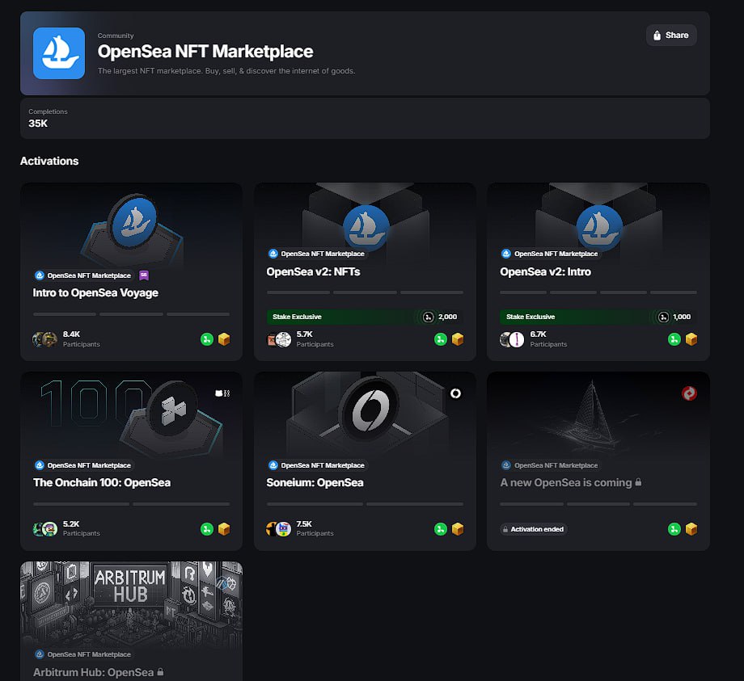Click gold cube icon on OpenSea v2: Intro card

pos(691,339)
